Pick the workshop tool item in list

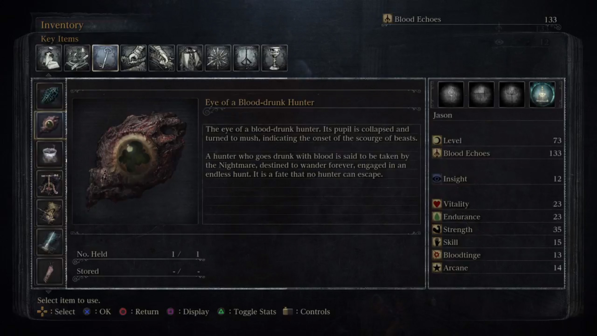[x=50, y=184]
